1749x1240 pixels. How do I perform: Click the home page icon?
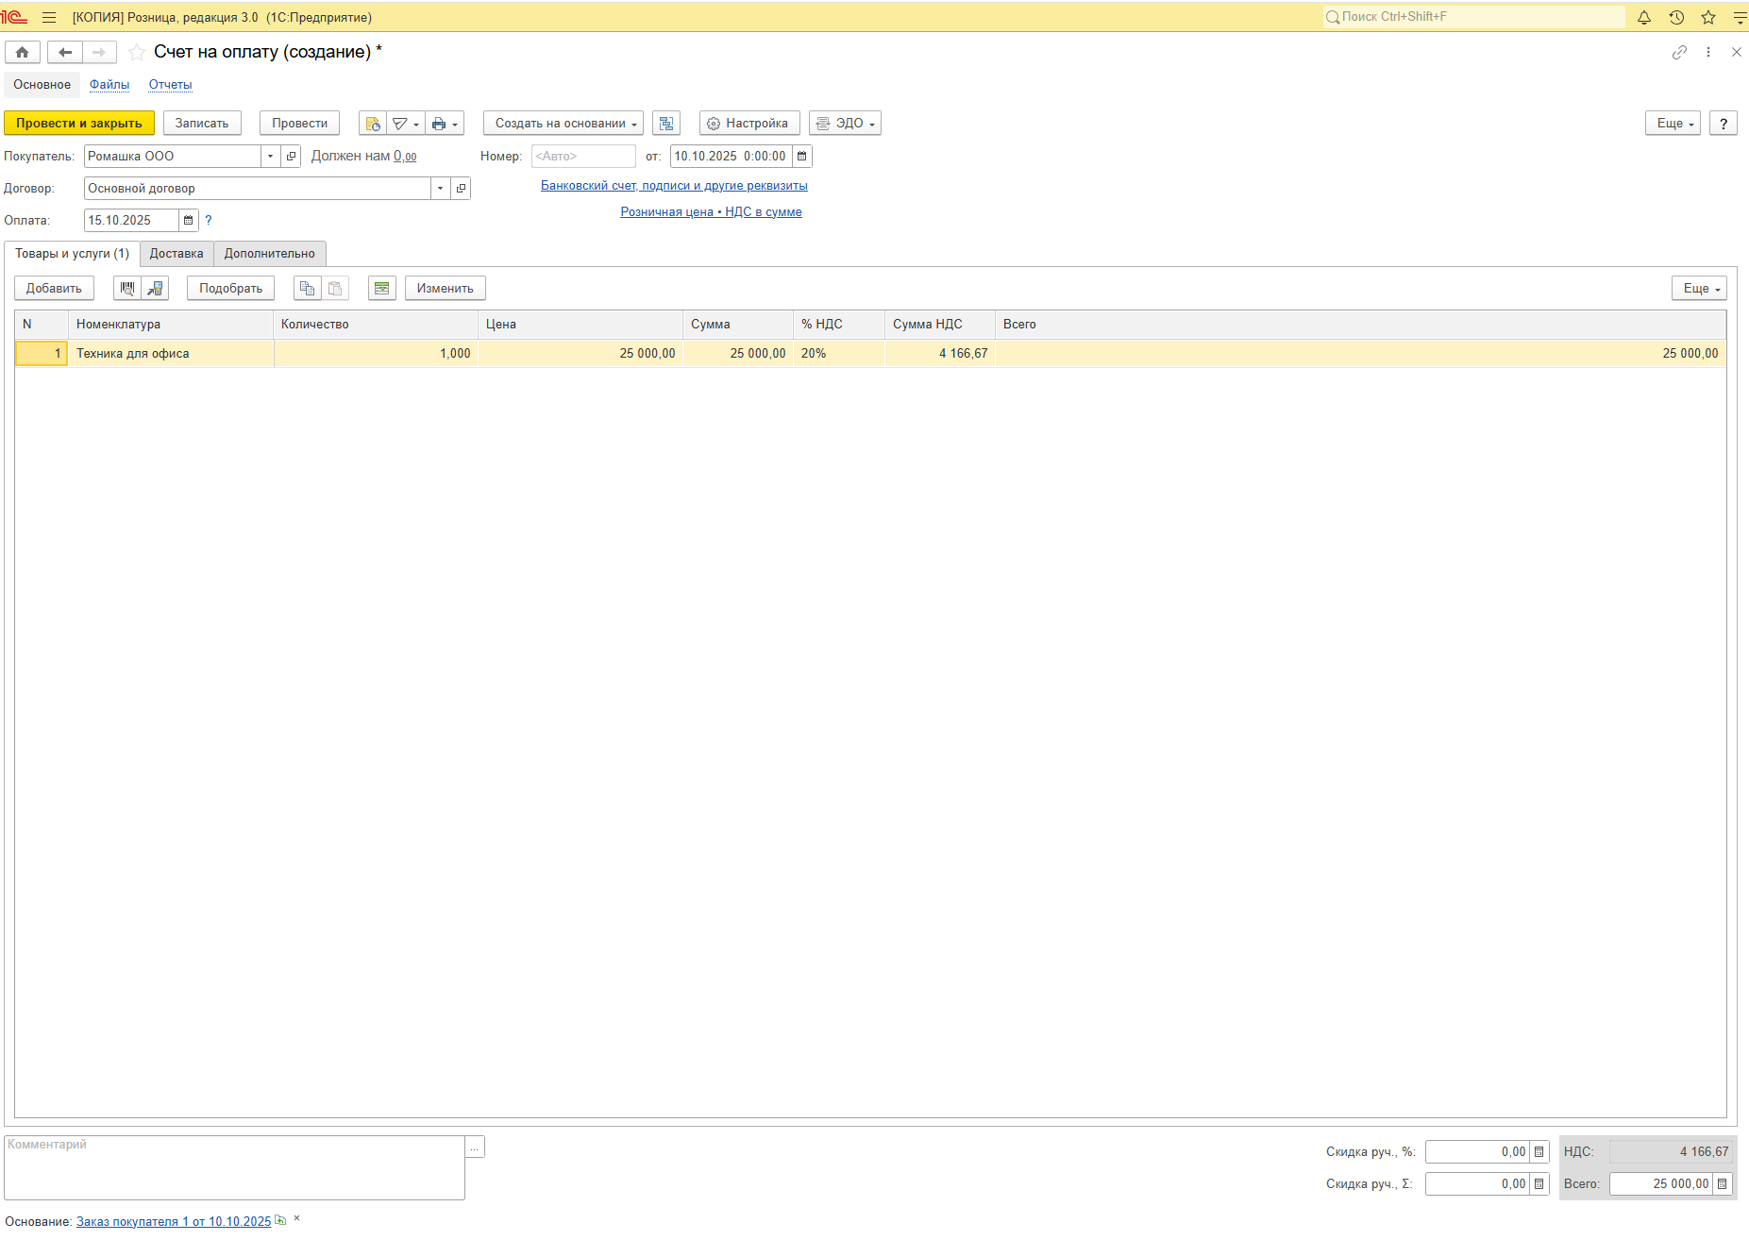click(x=23, y=53)
